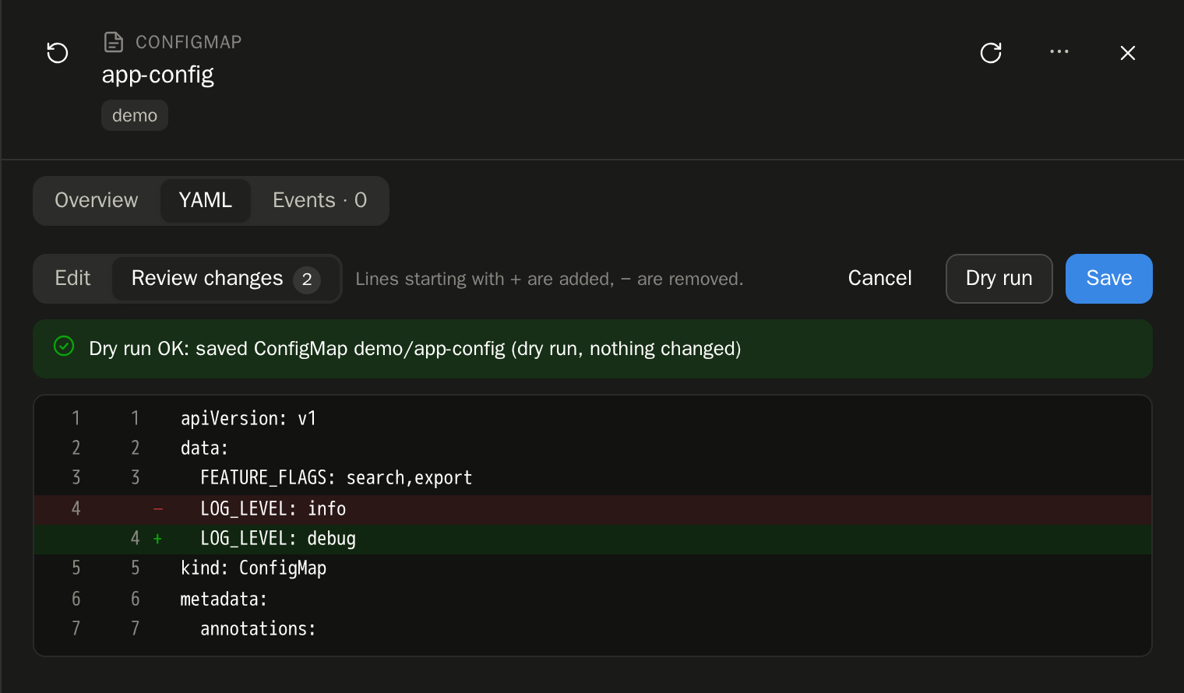
Task: Save the ConfigMap changes
Action: coord(1109,278)
